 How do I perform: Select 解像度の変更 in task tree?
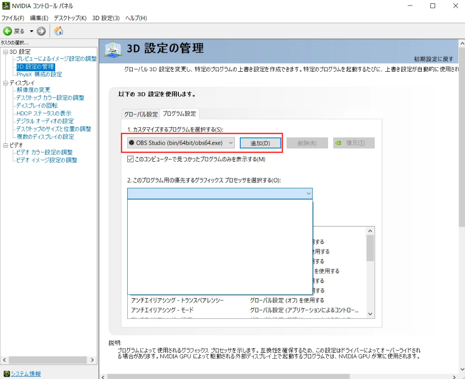[33, 90]
